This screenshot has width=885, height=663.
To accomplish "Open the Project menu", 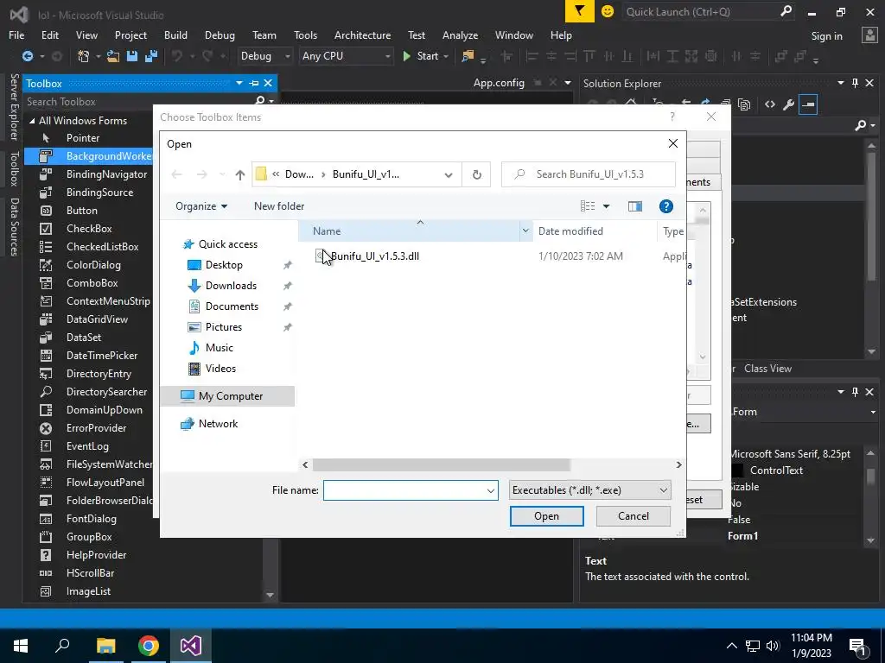I will point(131,35).
